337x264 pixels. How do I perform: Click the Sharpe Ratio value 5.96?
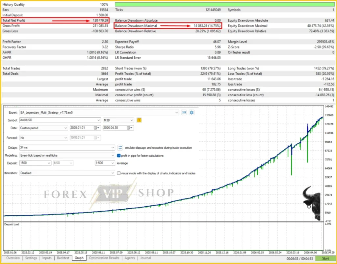pos(218,47)
